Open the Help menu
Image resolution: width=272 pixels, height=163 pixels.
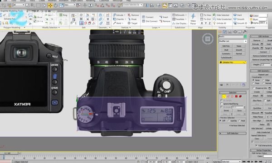pos(128,1)
